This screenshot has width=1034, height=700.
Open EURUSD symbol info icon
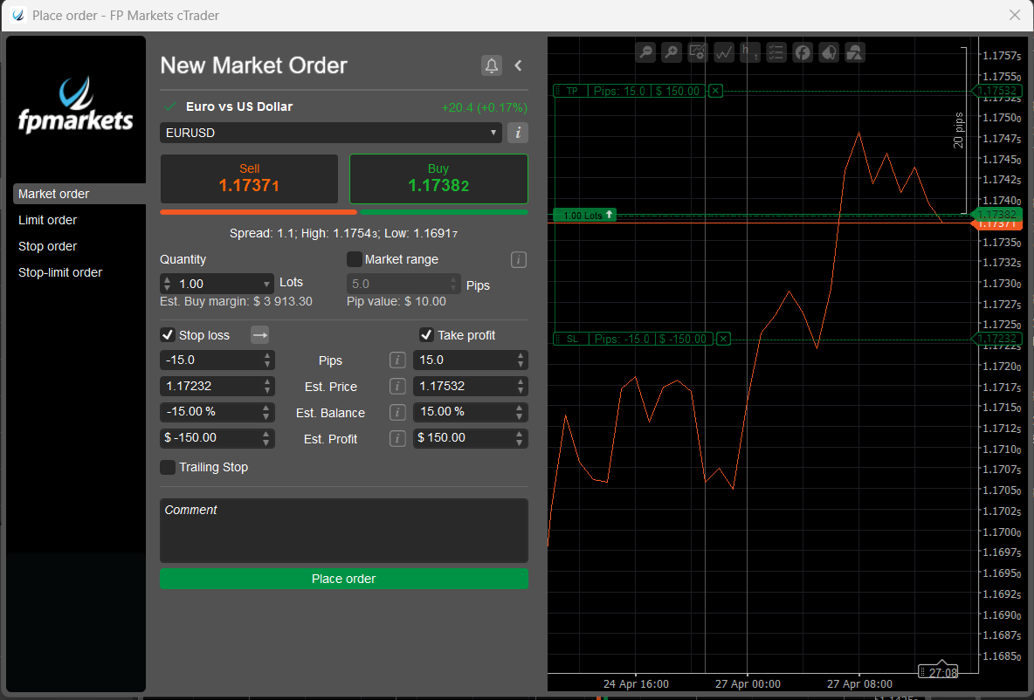[x=518, y=133]
